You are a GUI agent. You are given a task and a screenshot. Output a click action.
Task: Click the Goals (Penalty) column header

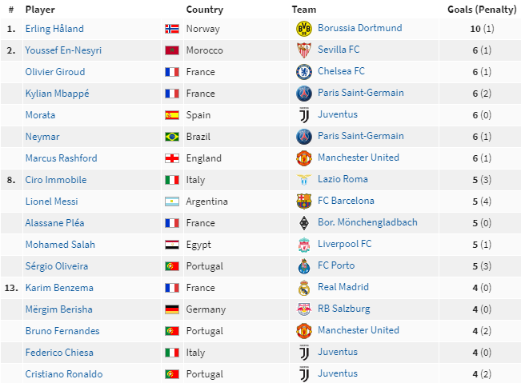point(482,10)
